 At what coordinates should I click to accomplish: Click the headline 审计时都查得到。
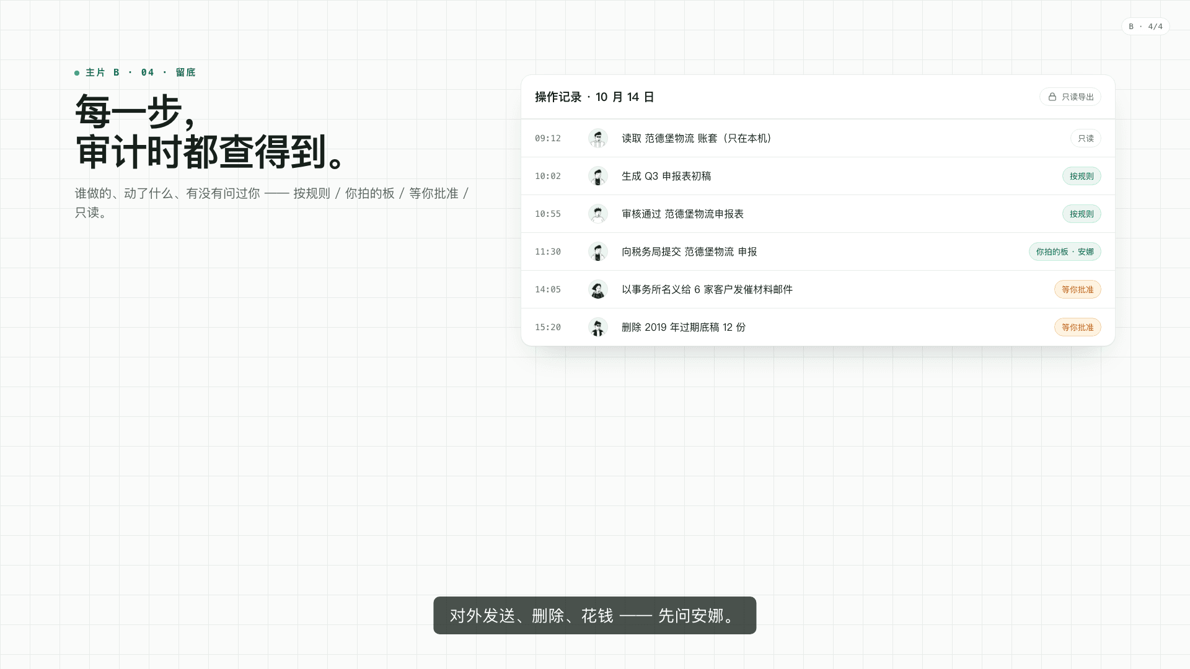coord(213,152)
